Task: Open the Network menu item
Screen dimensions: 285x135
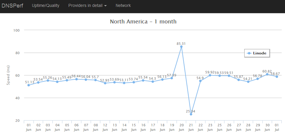Action: pos(123,6)
